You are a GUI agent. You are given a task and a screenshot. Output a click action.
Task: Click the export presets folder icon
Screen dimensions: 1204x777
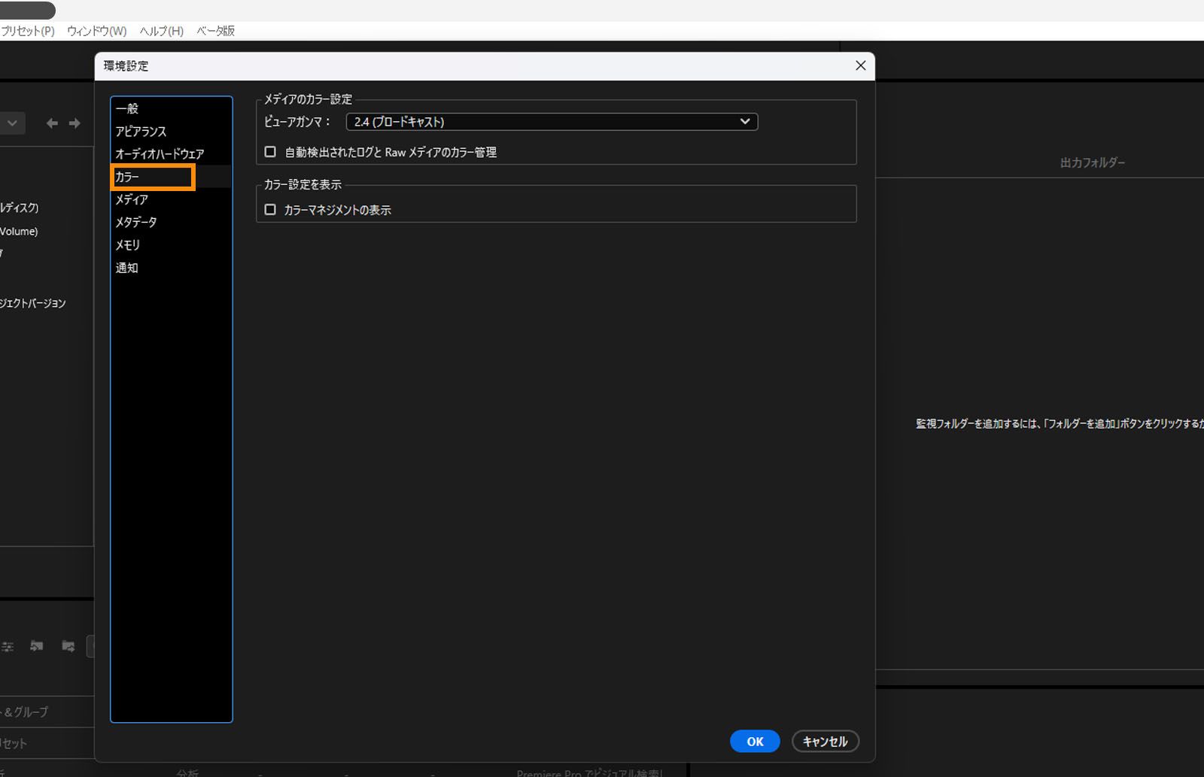click(x=68, y=646)
